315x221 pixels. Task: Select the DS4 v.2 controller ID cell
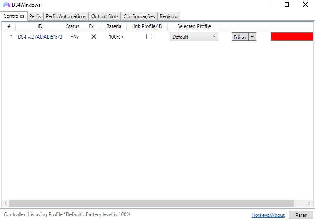(40, 37)
